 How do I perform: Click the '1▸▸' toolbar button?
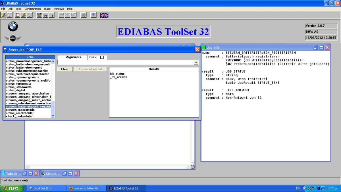[x=45, y=15]
